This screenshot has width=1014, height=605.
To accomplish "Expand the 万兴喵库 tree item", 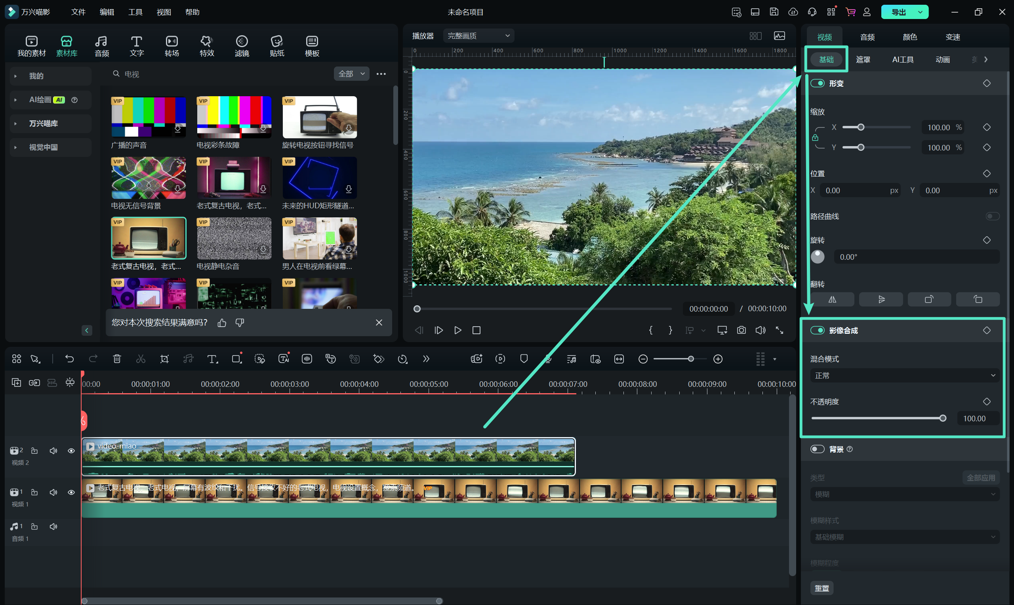I will [15, 124].
